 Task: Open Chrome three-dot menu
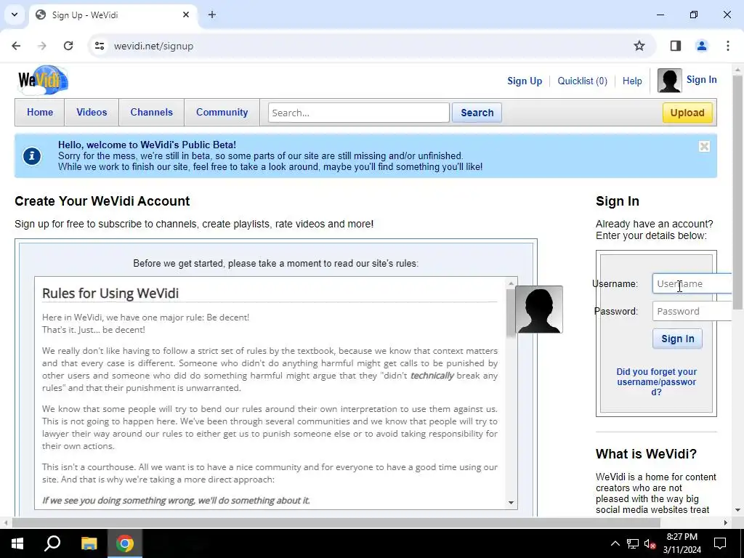coord(727,46)
